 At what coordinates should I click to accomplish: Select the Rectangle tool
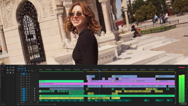(x=8, y=73)
